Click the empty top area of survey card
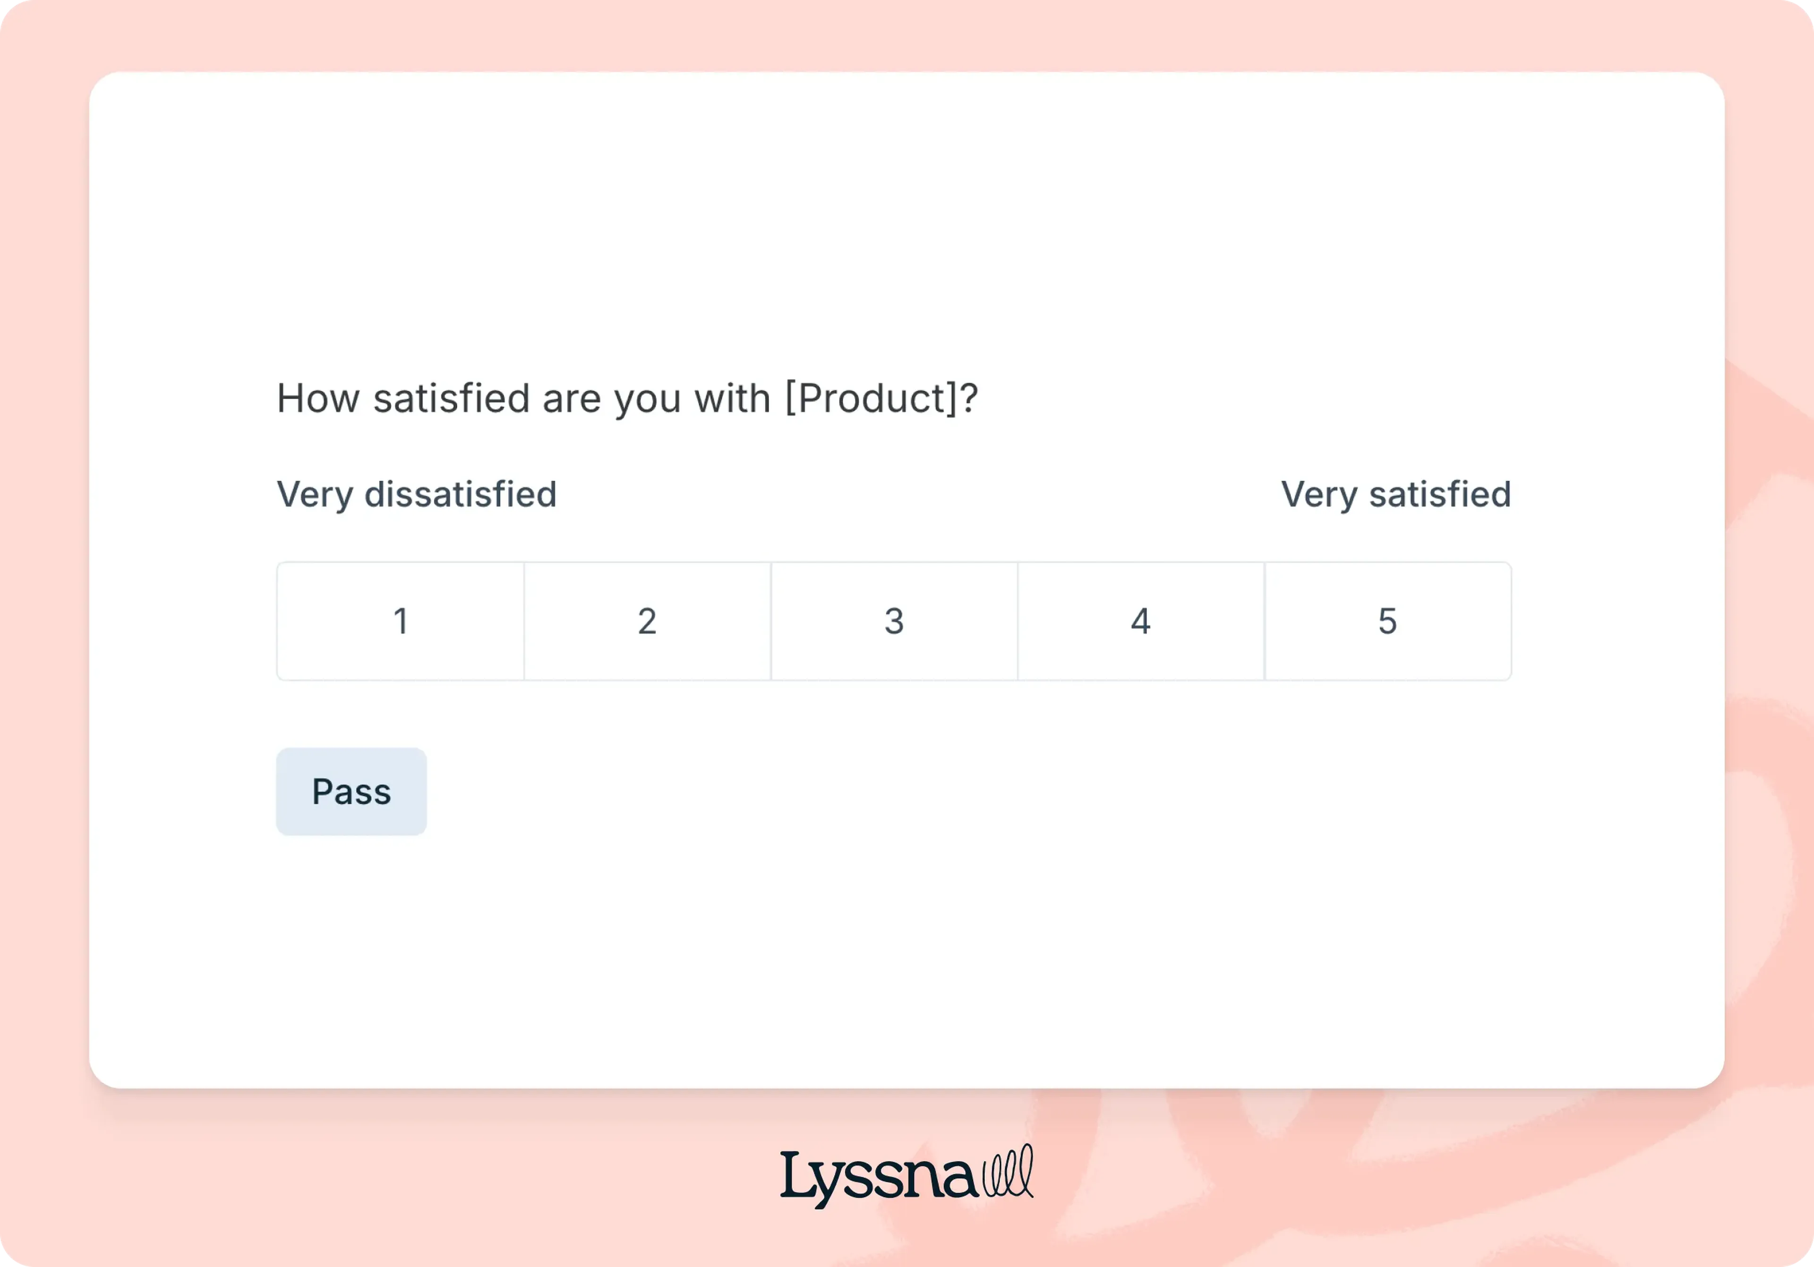 906,197
